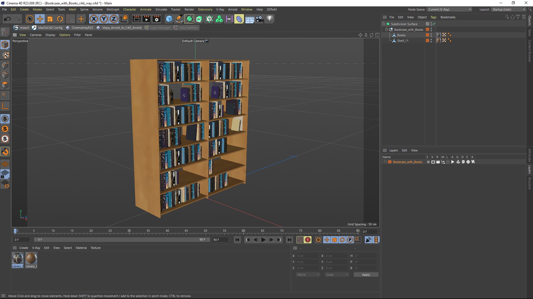Open the Cameras viewport menu
The height and width of the screenshot is (299, 533).
point(36,35)
